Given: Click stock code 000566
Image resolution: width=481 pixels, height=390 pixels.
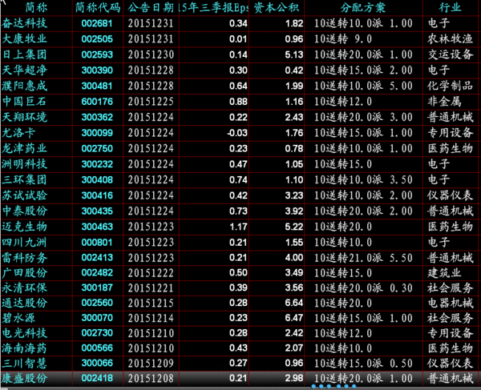Looking at the screenshot, I should 97,348.
